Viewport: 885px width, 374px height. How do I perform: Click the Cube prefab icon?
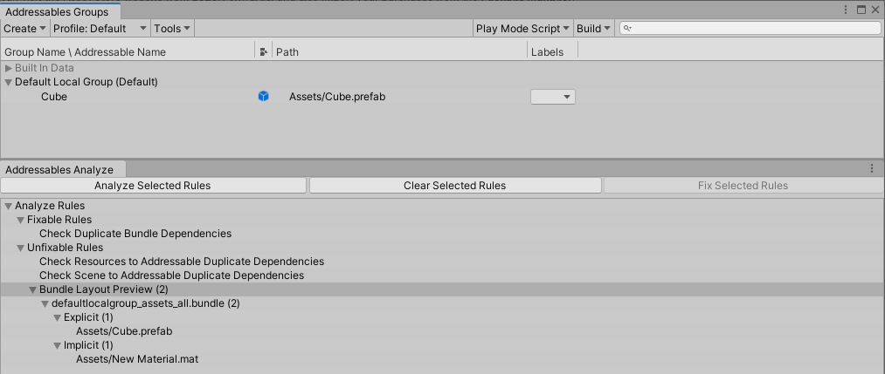(x=263, y=97)
